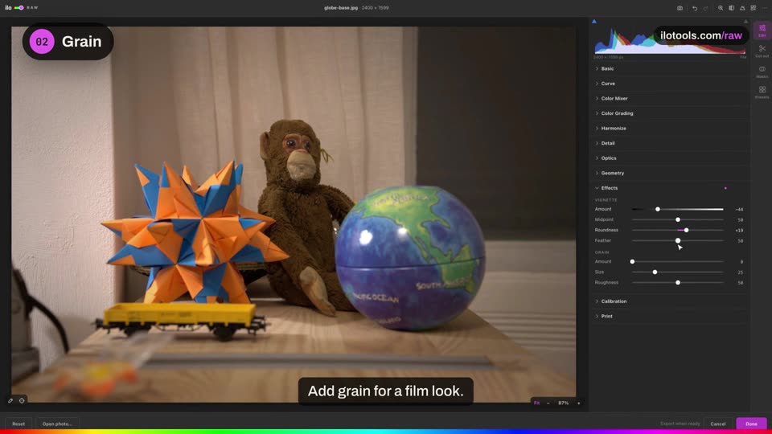Image resolution: width=772 pixels, height=434 pixels.
Task: Toggle the before/after compare split icon
Action: 732,8
